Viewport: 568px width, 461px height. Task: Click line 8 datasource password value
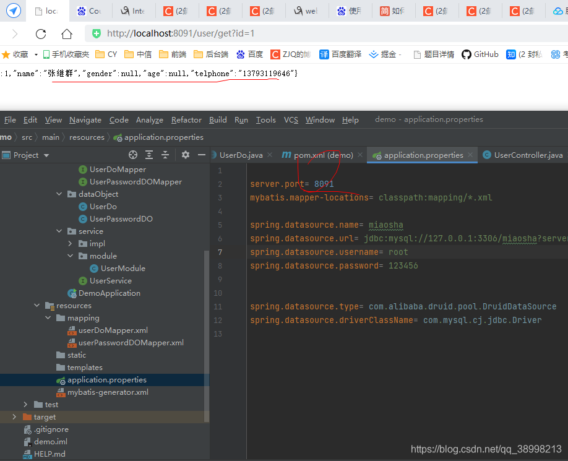point(403,266)
